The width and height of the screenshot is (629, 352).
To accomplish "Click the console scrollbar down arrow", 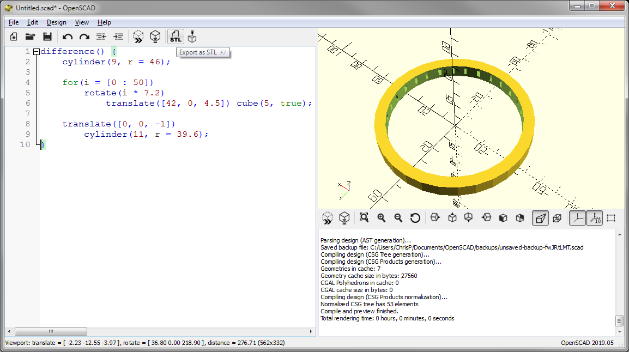I will pyautogui.click(x=619, y=331).
